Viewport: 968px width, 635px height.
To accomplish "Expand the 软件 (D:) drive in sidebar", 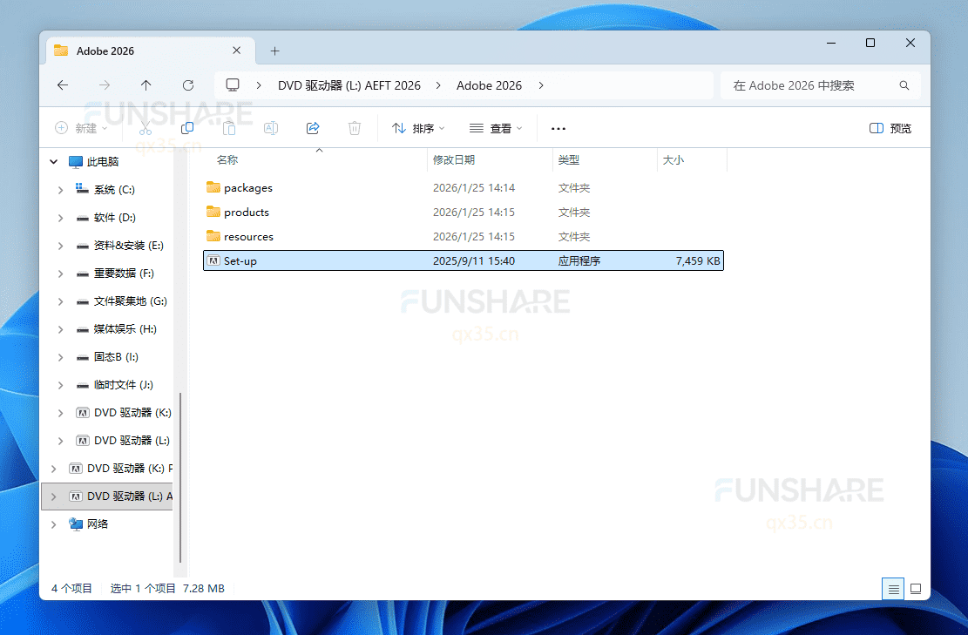I will tap(59, 217).
